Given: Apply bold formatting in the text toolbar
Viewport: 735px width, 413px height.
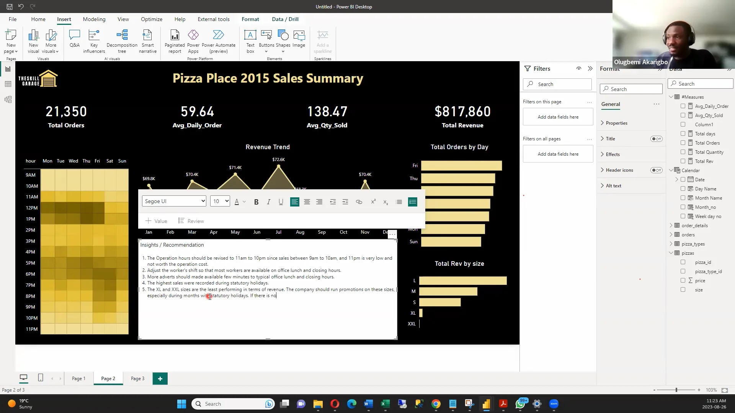Looking at the screenshot, I should coord(256,202).
